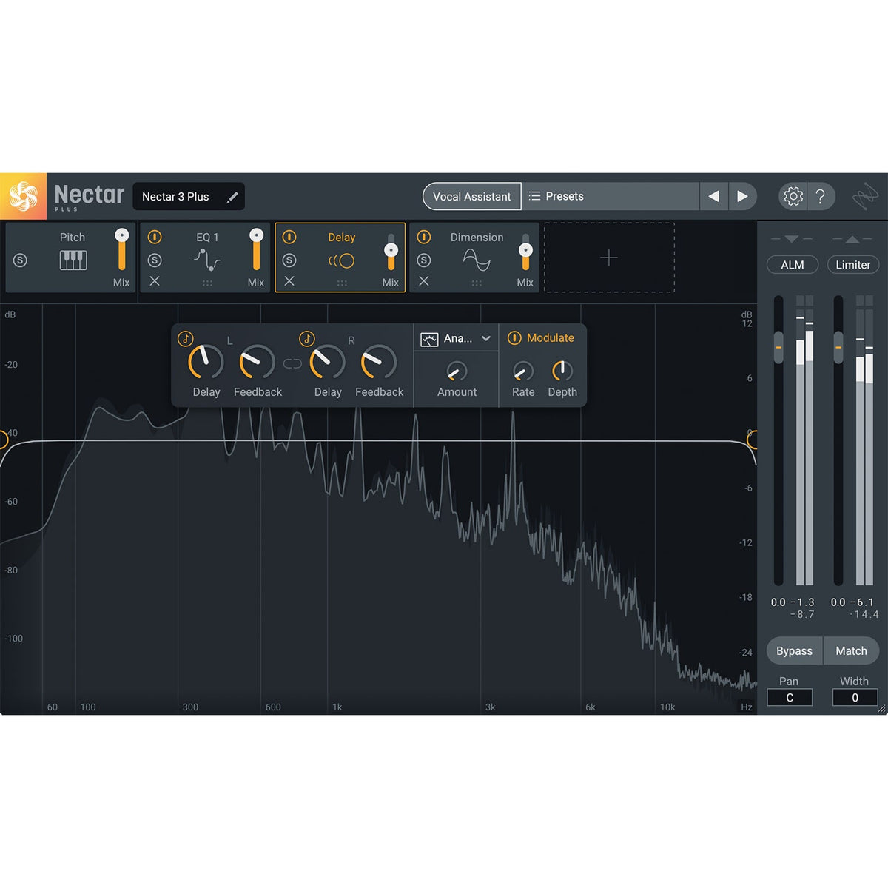Toggle Delay module power

point(289,237)
